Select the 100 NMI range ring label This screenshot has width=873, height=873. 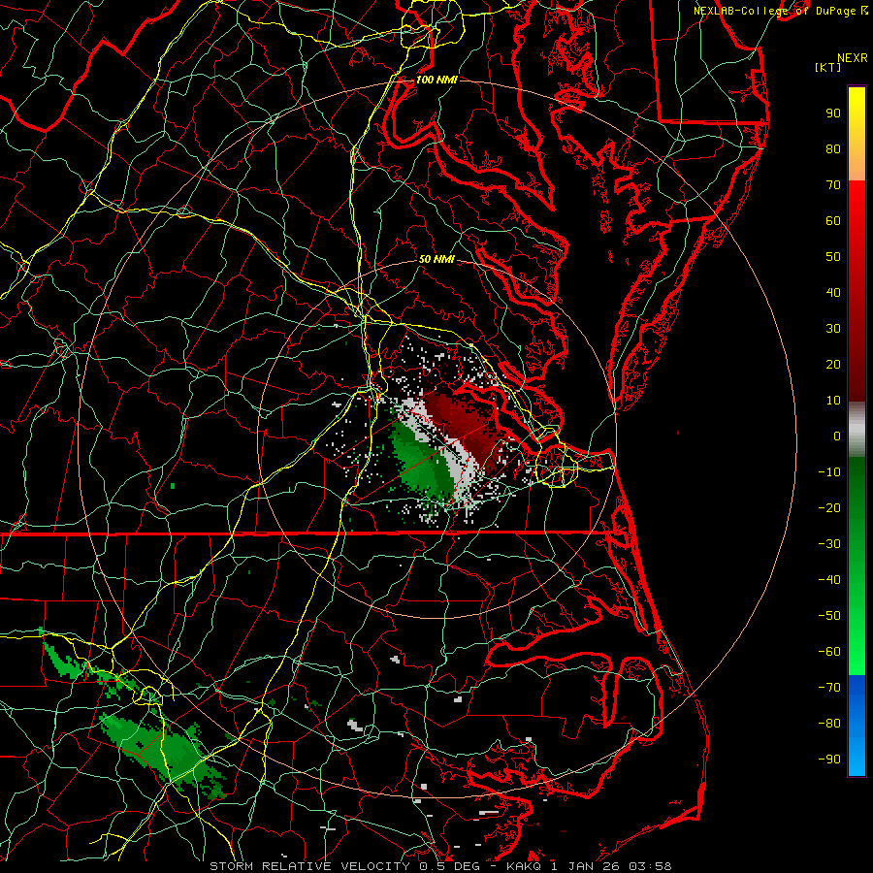point(436,80)
